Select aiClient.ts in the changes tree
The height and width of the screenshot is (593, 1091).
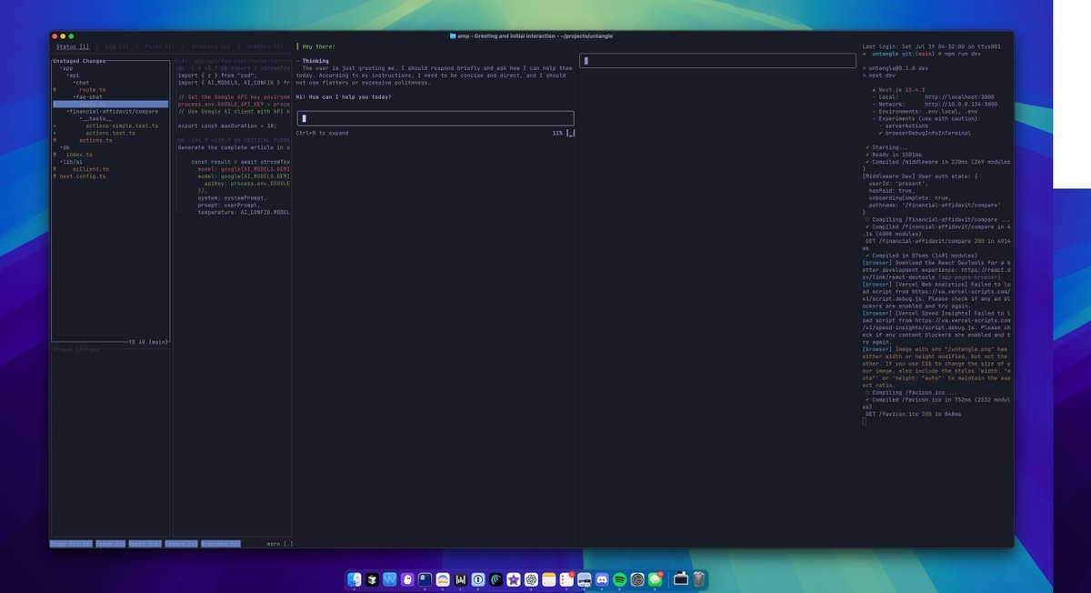[91, 169]
